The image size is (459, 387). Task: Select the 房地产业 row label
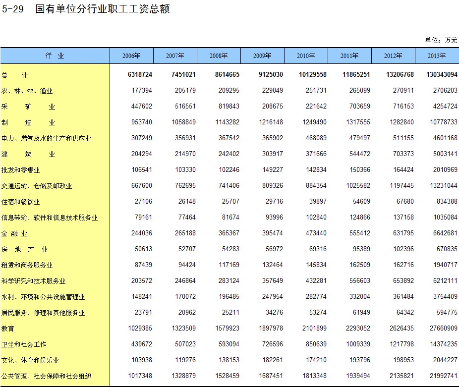(24, 249)
